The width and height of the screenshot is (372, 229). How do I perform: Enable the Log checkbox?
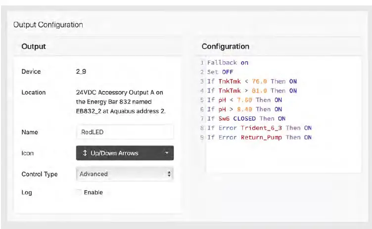[79, 192]
